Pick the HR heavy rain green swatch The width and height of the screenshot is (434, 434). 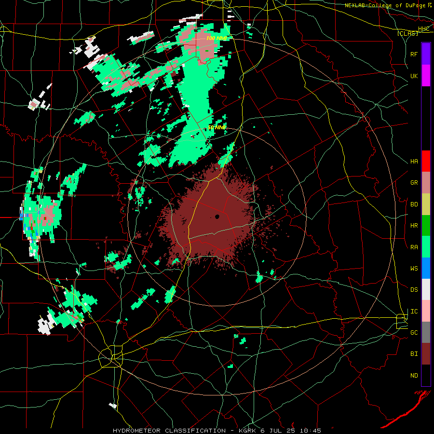[x=426, y=226]
